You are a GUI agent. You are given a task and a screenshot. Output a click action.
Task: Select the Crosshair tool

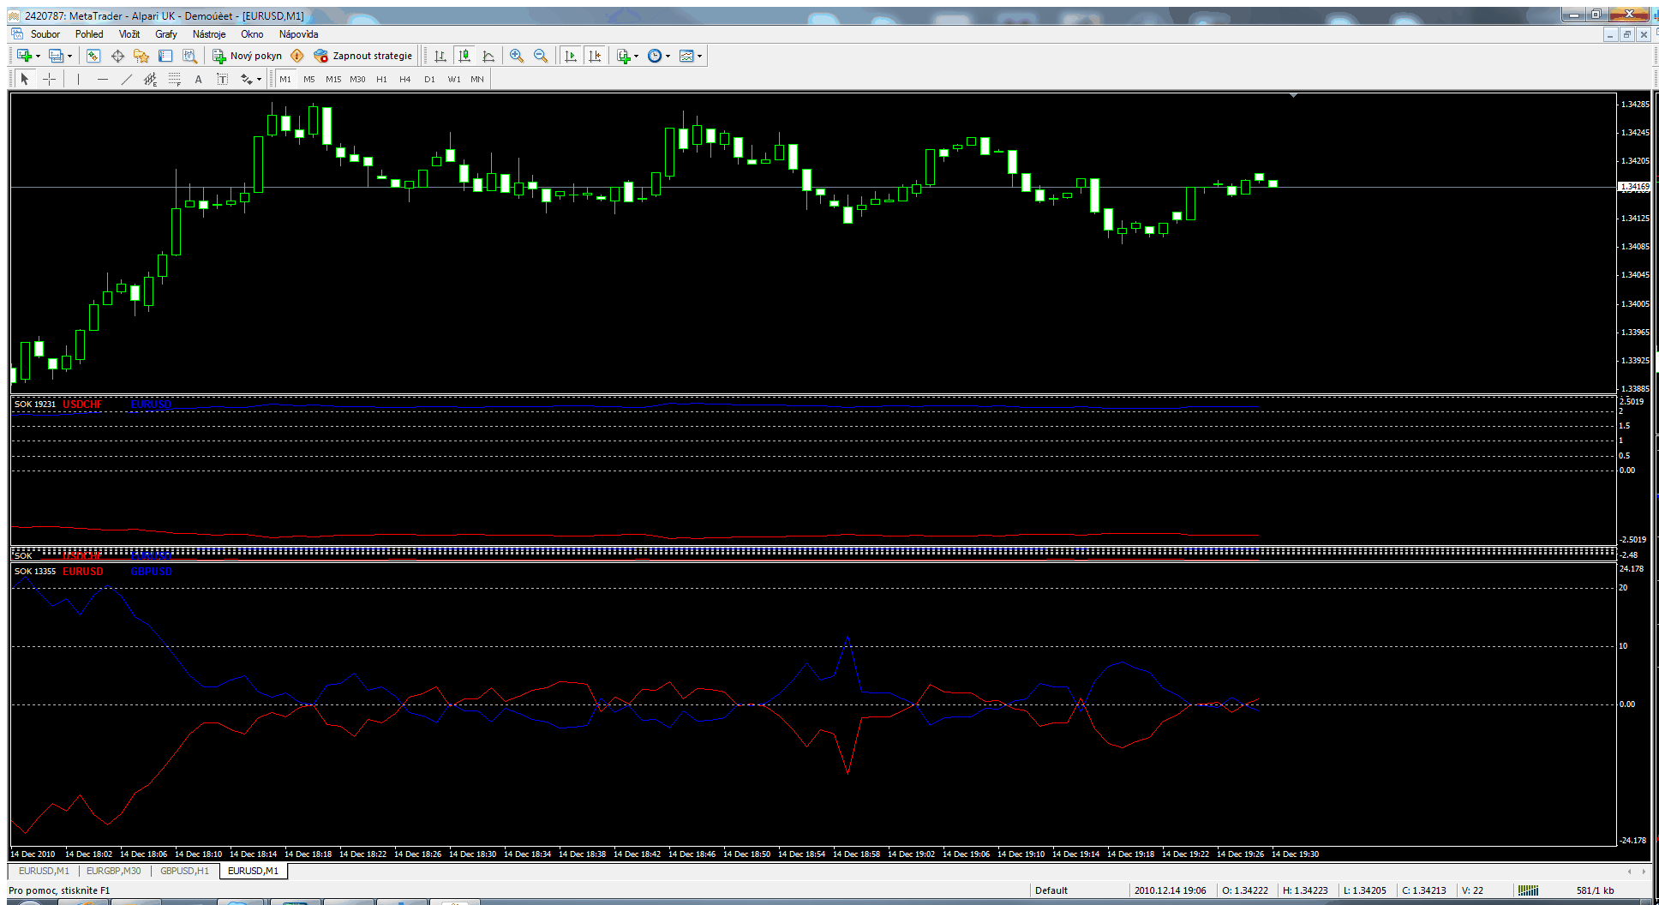tap(50, 79)
